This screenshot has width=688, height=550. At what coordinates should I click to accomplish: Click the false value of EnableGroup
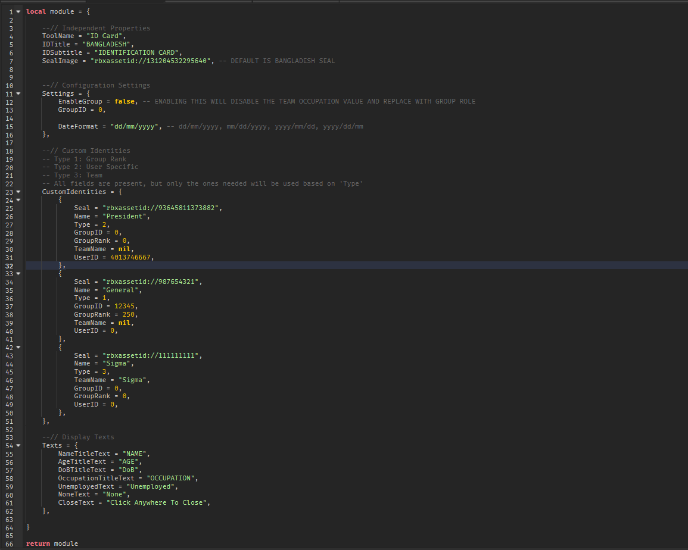coord(124,102)
